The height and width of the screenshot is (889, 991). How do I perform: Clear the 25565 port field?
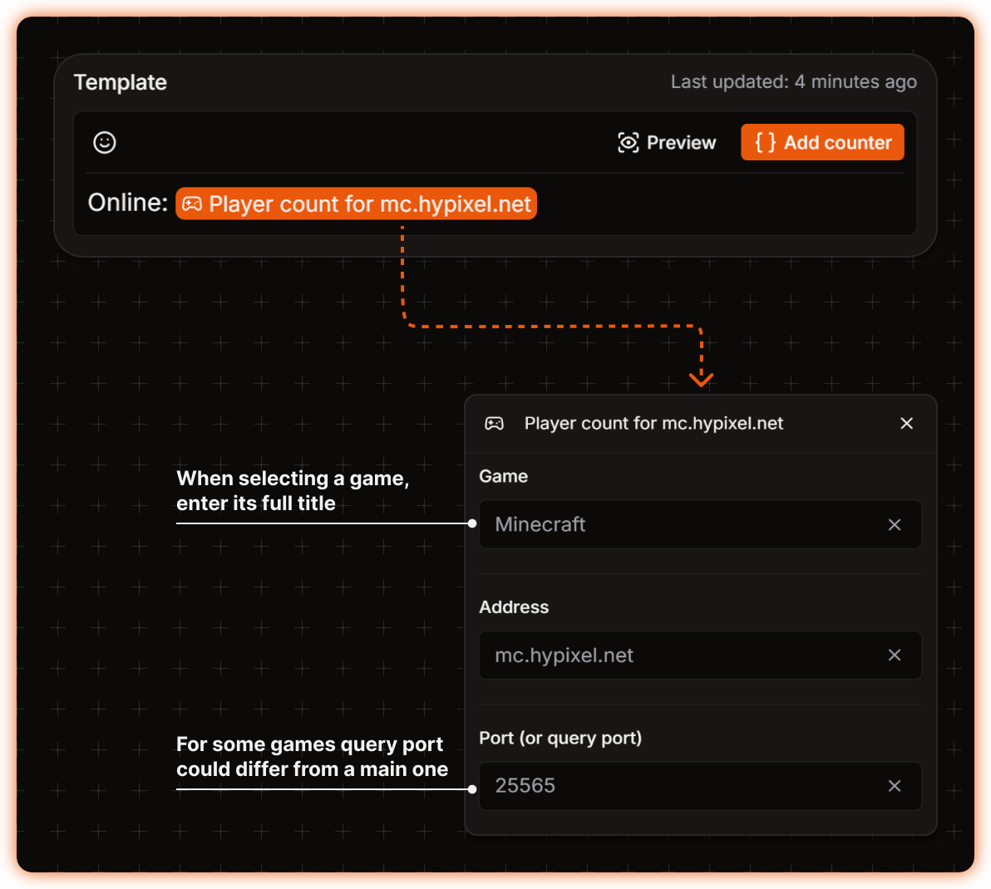(895, 786)
